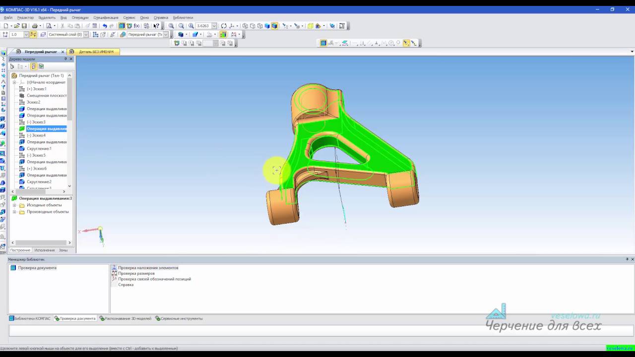Image resolution: width=635 pixels, height=357 pixels.
Task: Click the Справка entry
Action: tap(126, 285)
